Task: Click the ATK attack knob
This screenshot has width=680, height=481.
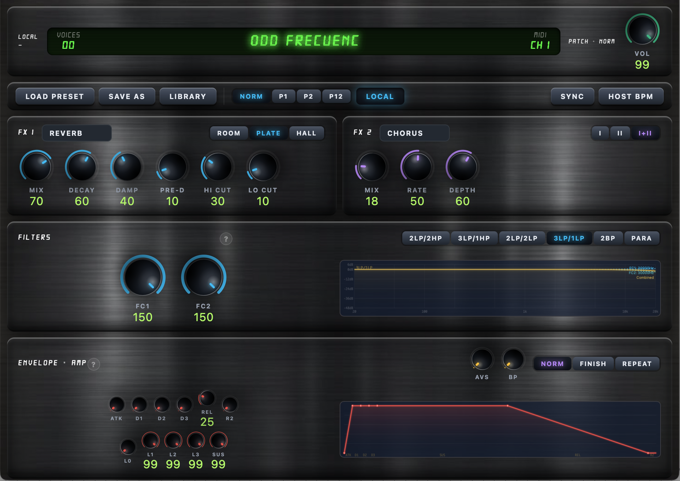Action: 116,405
